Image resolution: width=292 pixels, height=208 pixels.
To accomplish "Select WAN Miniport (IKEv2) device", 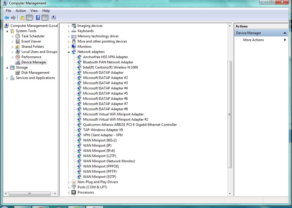I will [100, 140].
